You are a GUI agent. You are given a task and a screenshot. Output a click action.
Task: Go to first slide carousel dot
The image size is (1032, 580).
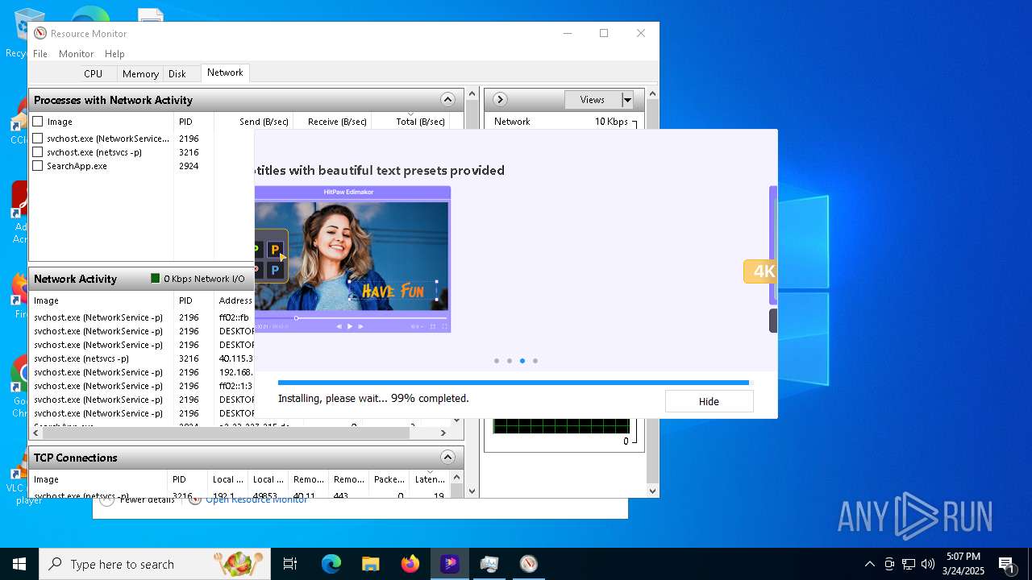[497, 361]
